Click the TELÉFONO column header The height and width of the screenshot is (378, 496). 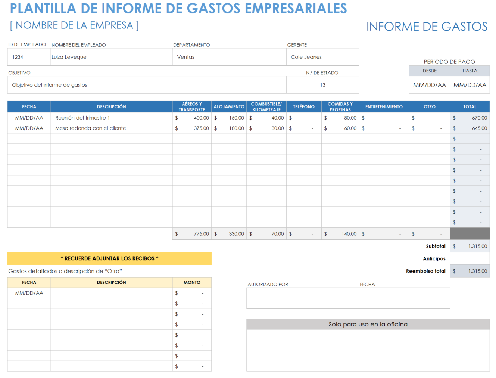click(x=304, y=107)
